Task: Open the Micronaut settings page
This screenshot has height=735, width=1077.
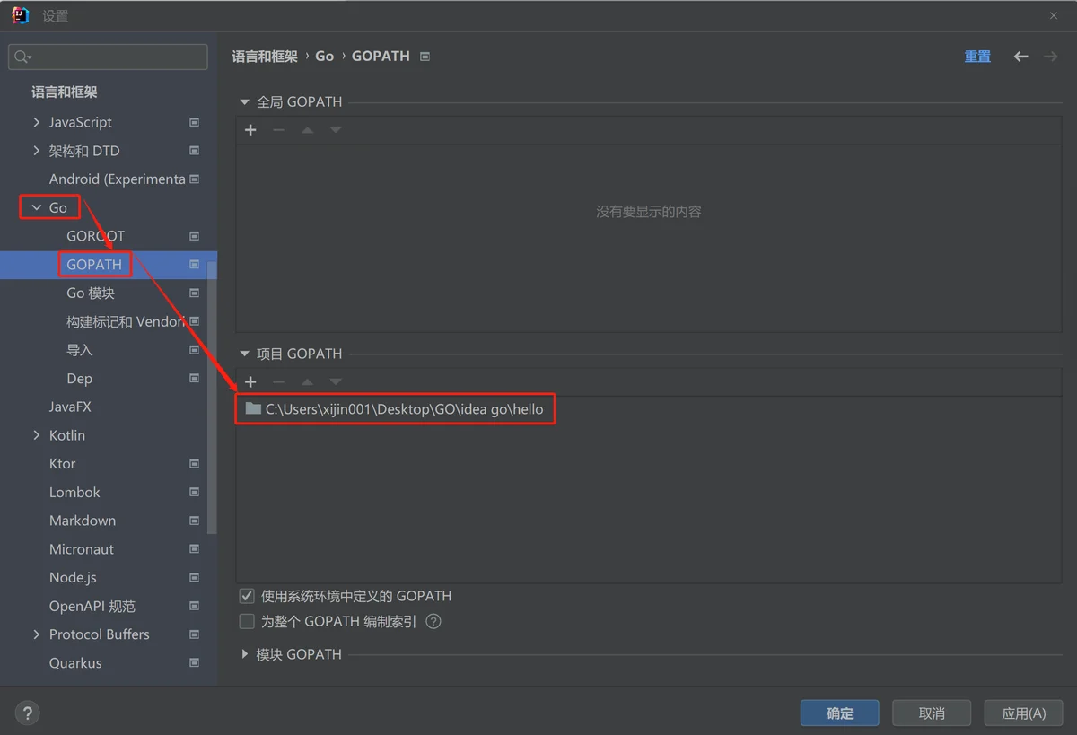Action: point(82,549)
